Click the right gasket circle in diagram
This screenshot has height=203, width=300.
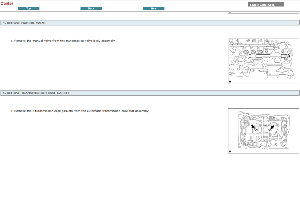(x=269, y=129)
